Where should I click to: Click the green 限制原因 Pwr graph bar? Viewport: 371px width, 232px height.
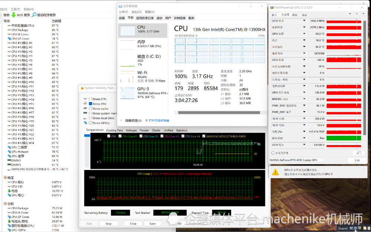pos(344,138)
